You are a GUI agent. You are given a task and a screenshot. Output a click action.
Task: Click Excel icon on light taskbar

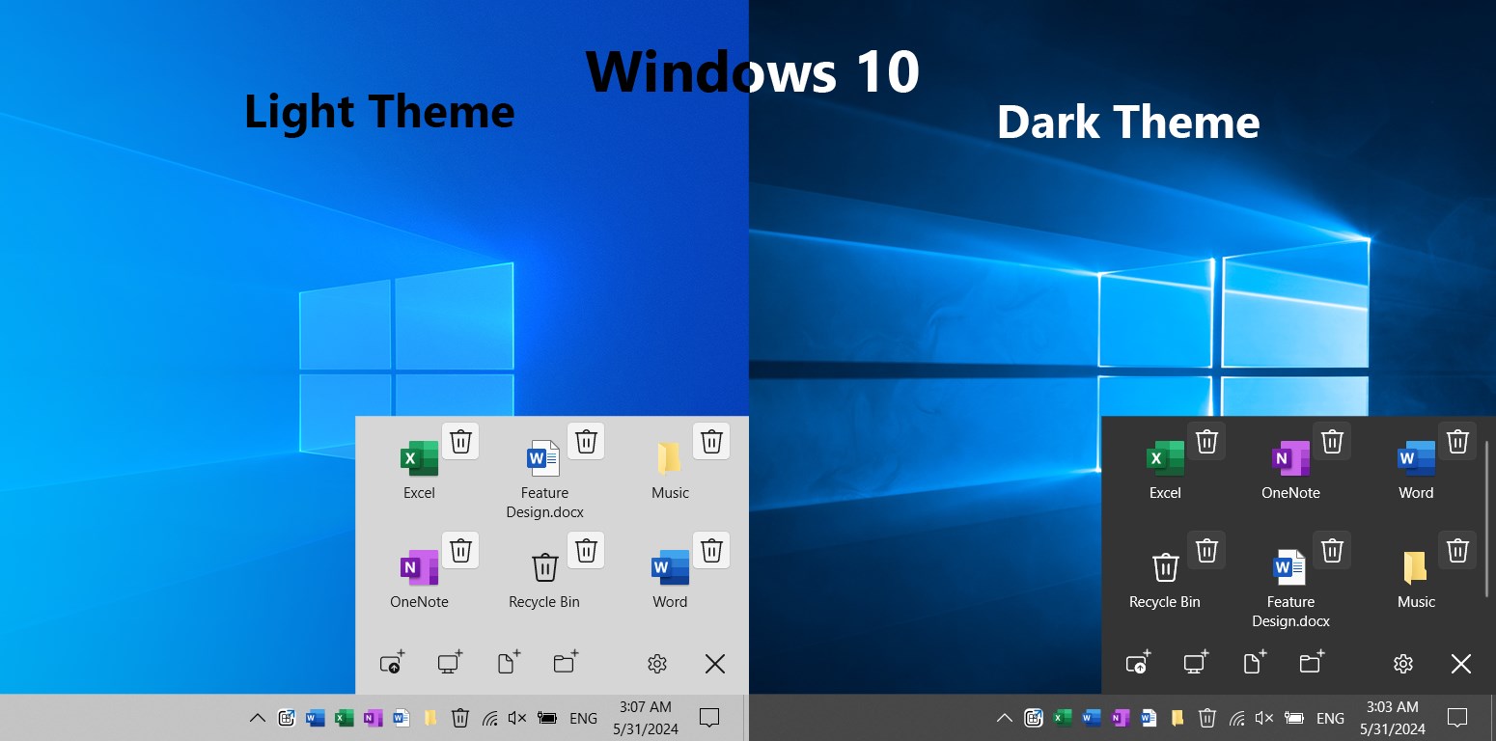pos(344,718)
